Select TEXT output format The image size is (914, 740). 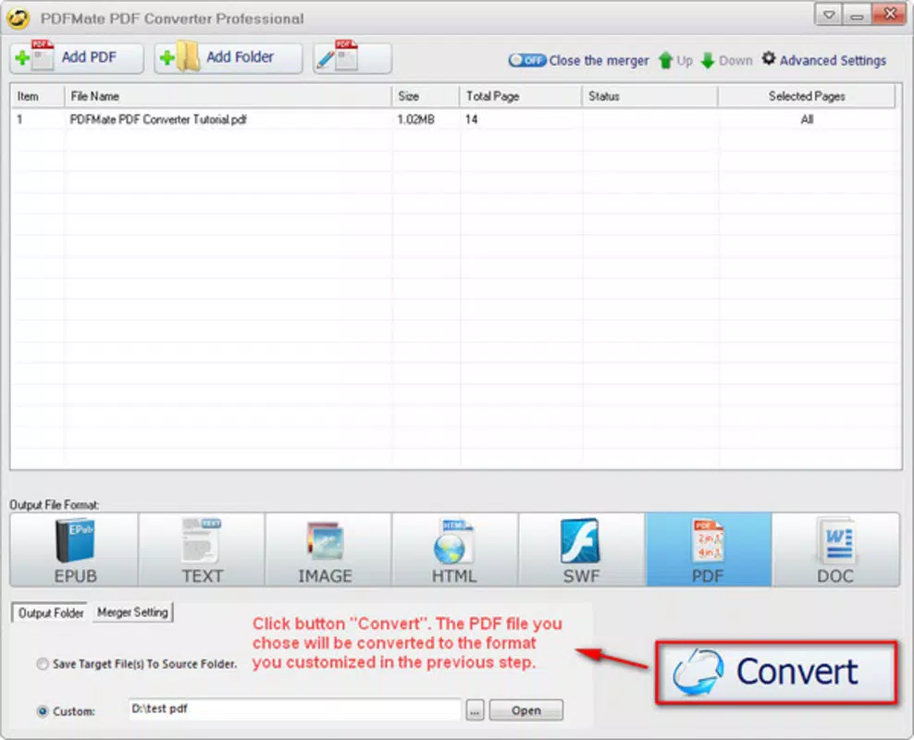202,549
